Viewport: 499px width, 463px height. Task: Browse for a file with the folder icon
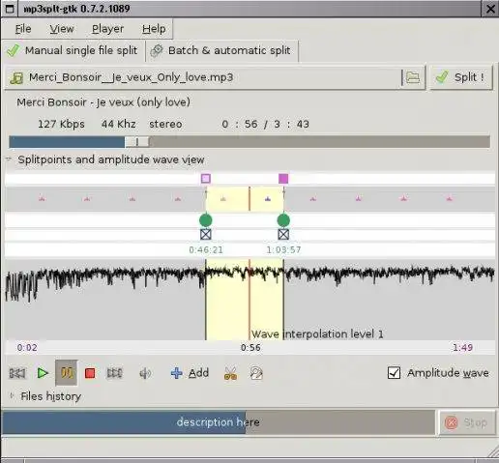pyautogui.click(x=413, y=77)
